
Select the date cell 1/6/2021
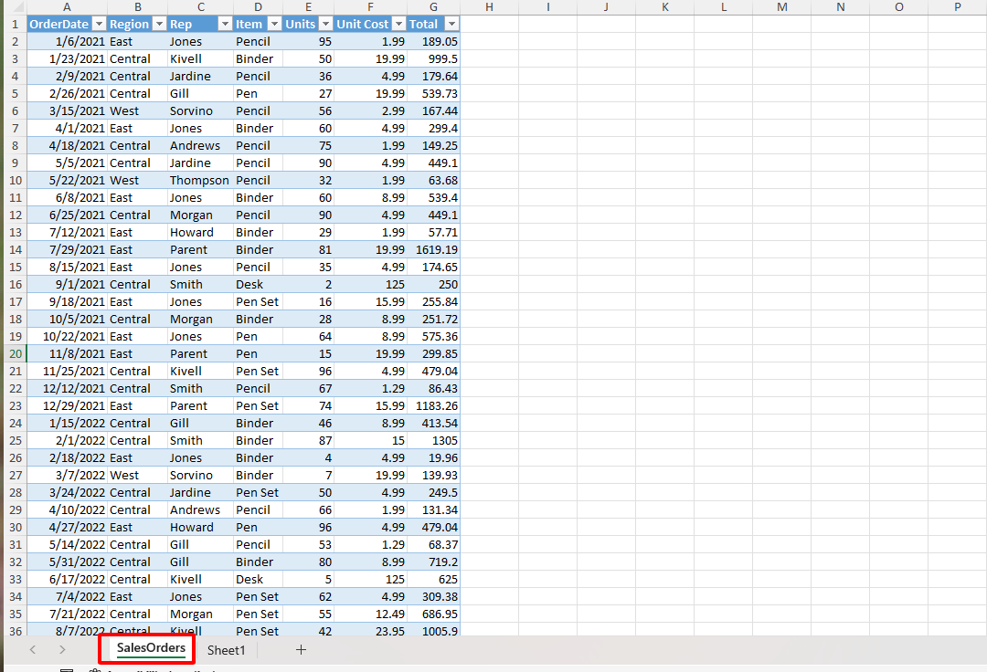[x=67, y=41]
